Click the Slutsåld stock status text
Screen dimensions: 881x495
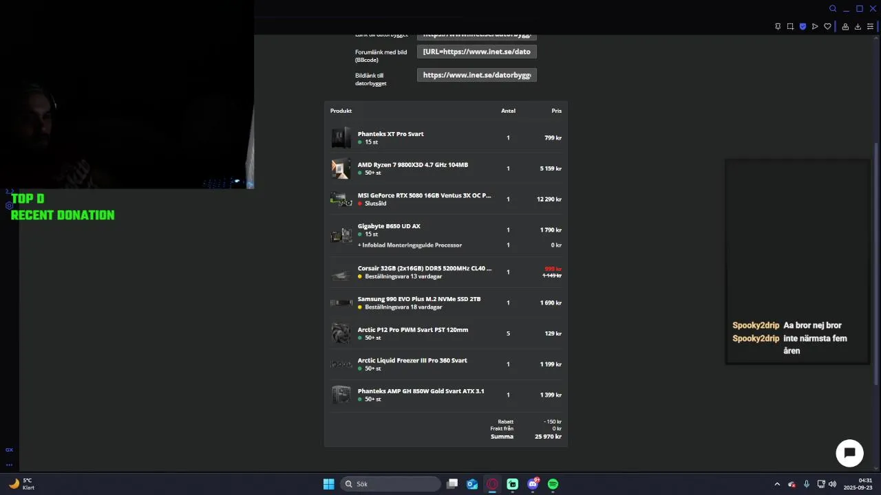pyautogui.click(x=375, y=203)
